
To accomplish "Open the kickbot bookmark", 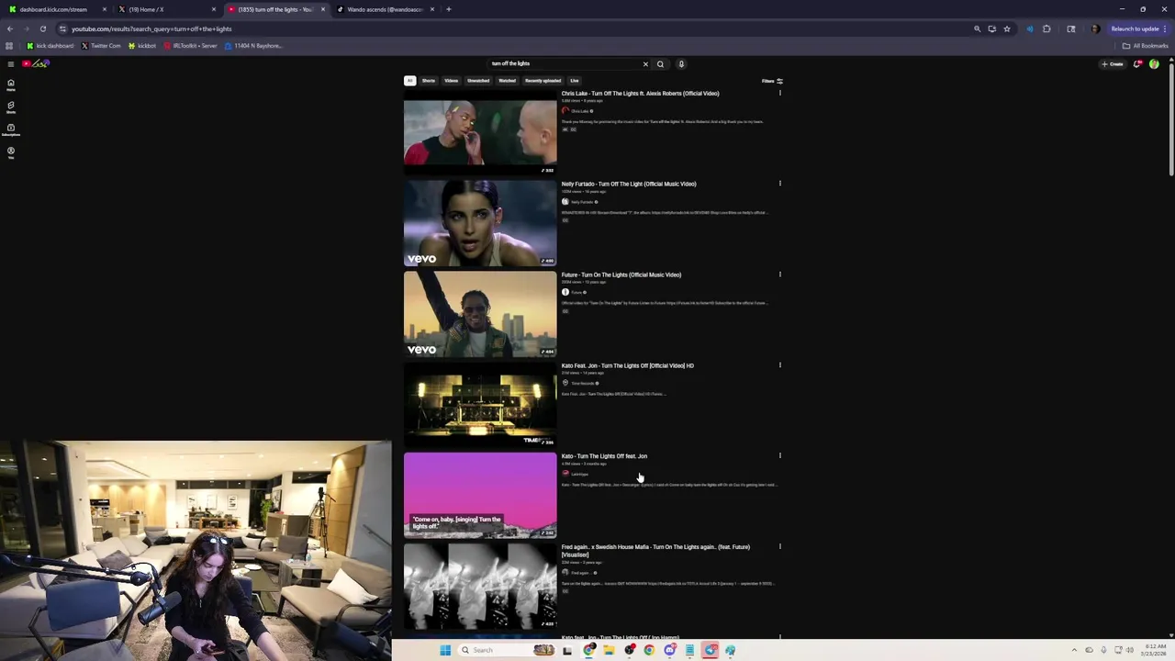I will coord(142,46).
